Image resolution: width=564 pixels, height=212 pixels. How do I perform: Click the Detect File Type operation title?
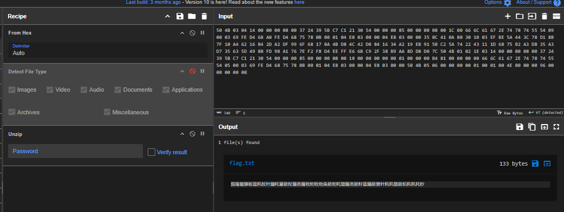coord(27,71)
